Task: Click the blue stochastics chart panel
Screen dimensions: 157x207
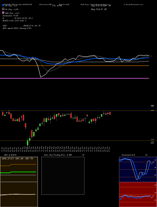Action: pos(138,169)
